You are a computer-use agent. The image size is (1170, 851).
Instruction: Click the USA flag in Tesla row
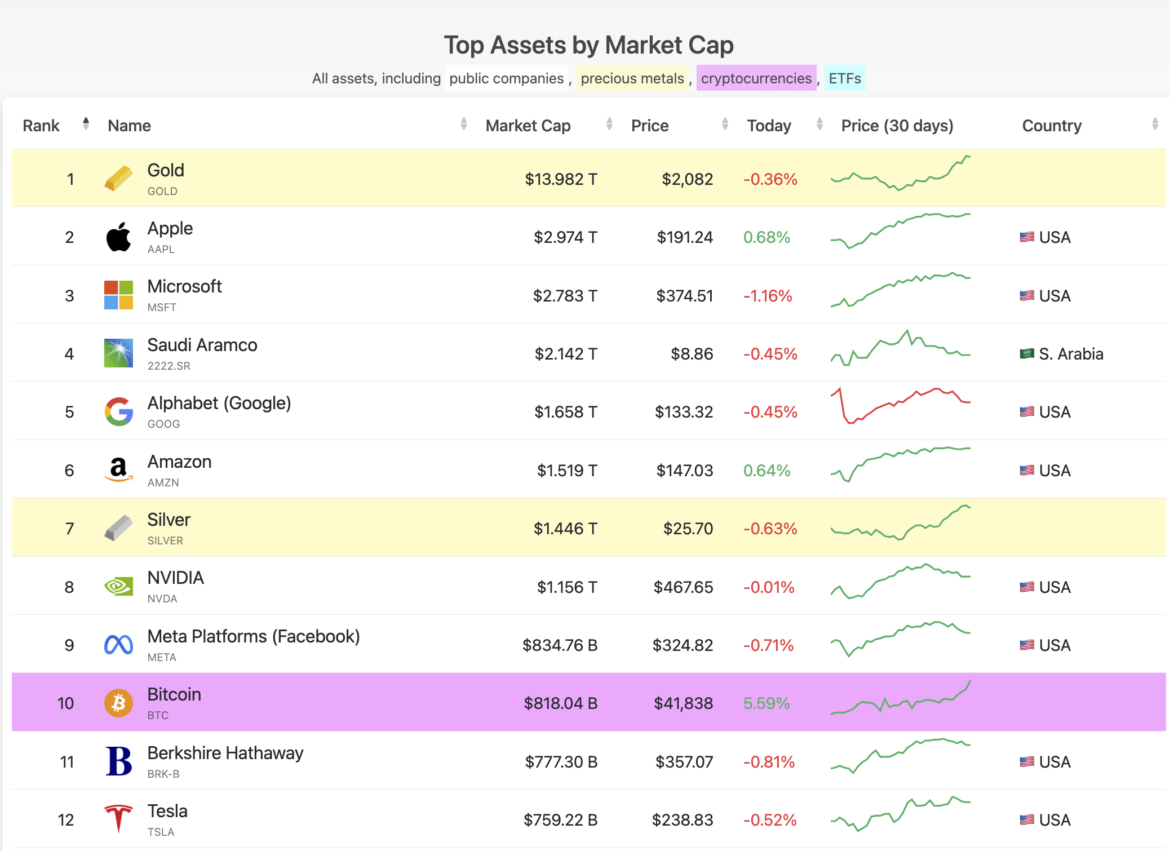1027,820
